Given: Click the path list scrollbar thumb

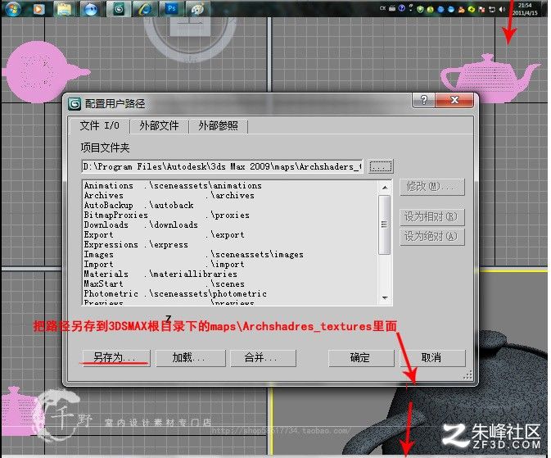Looking at the screenshot, I should click(x=385, y=224).
